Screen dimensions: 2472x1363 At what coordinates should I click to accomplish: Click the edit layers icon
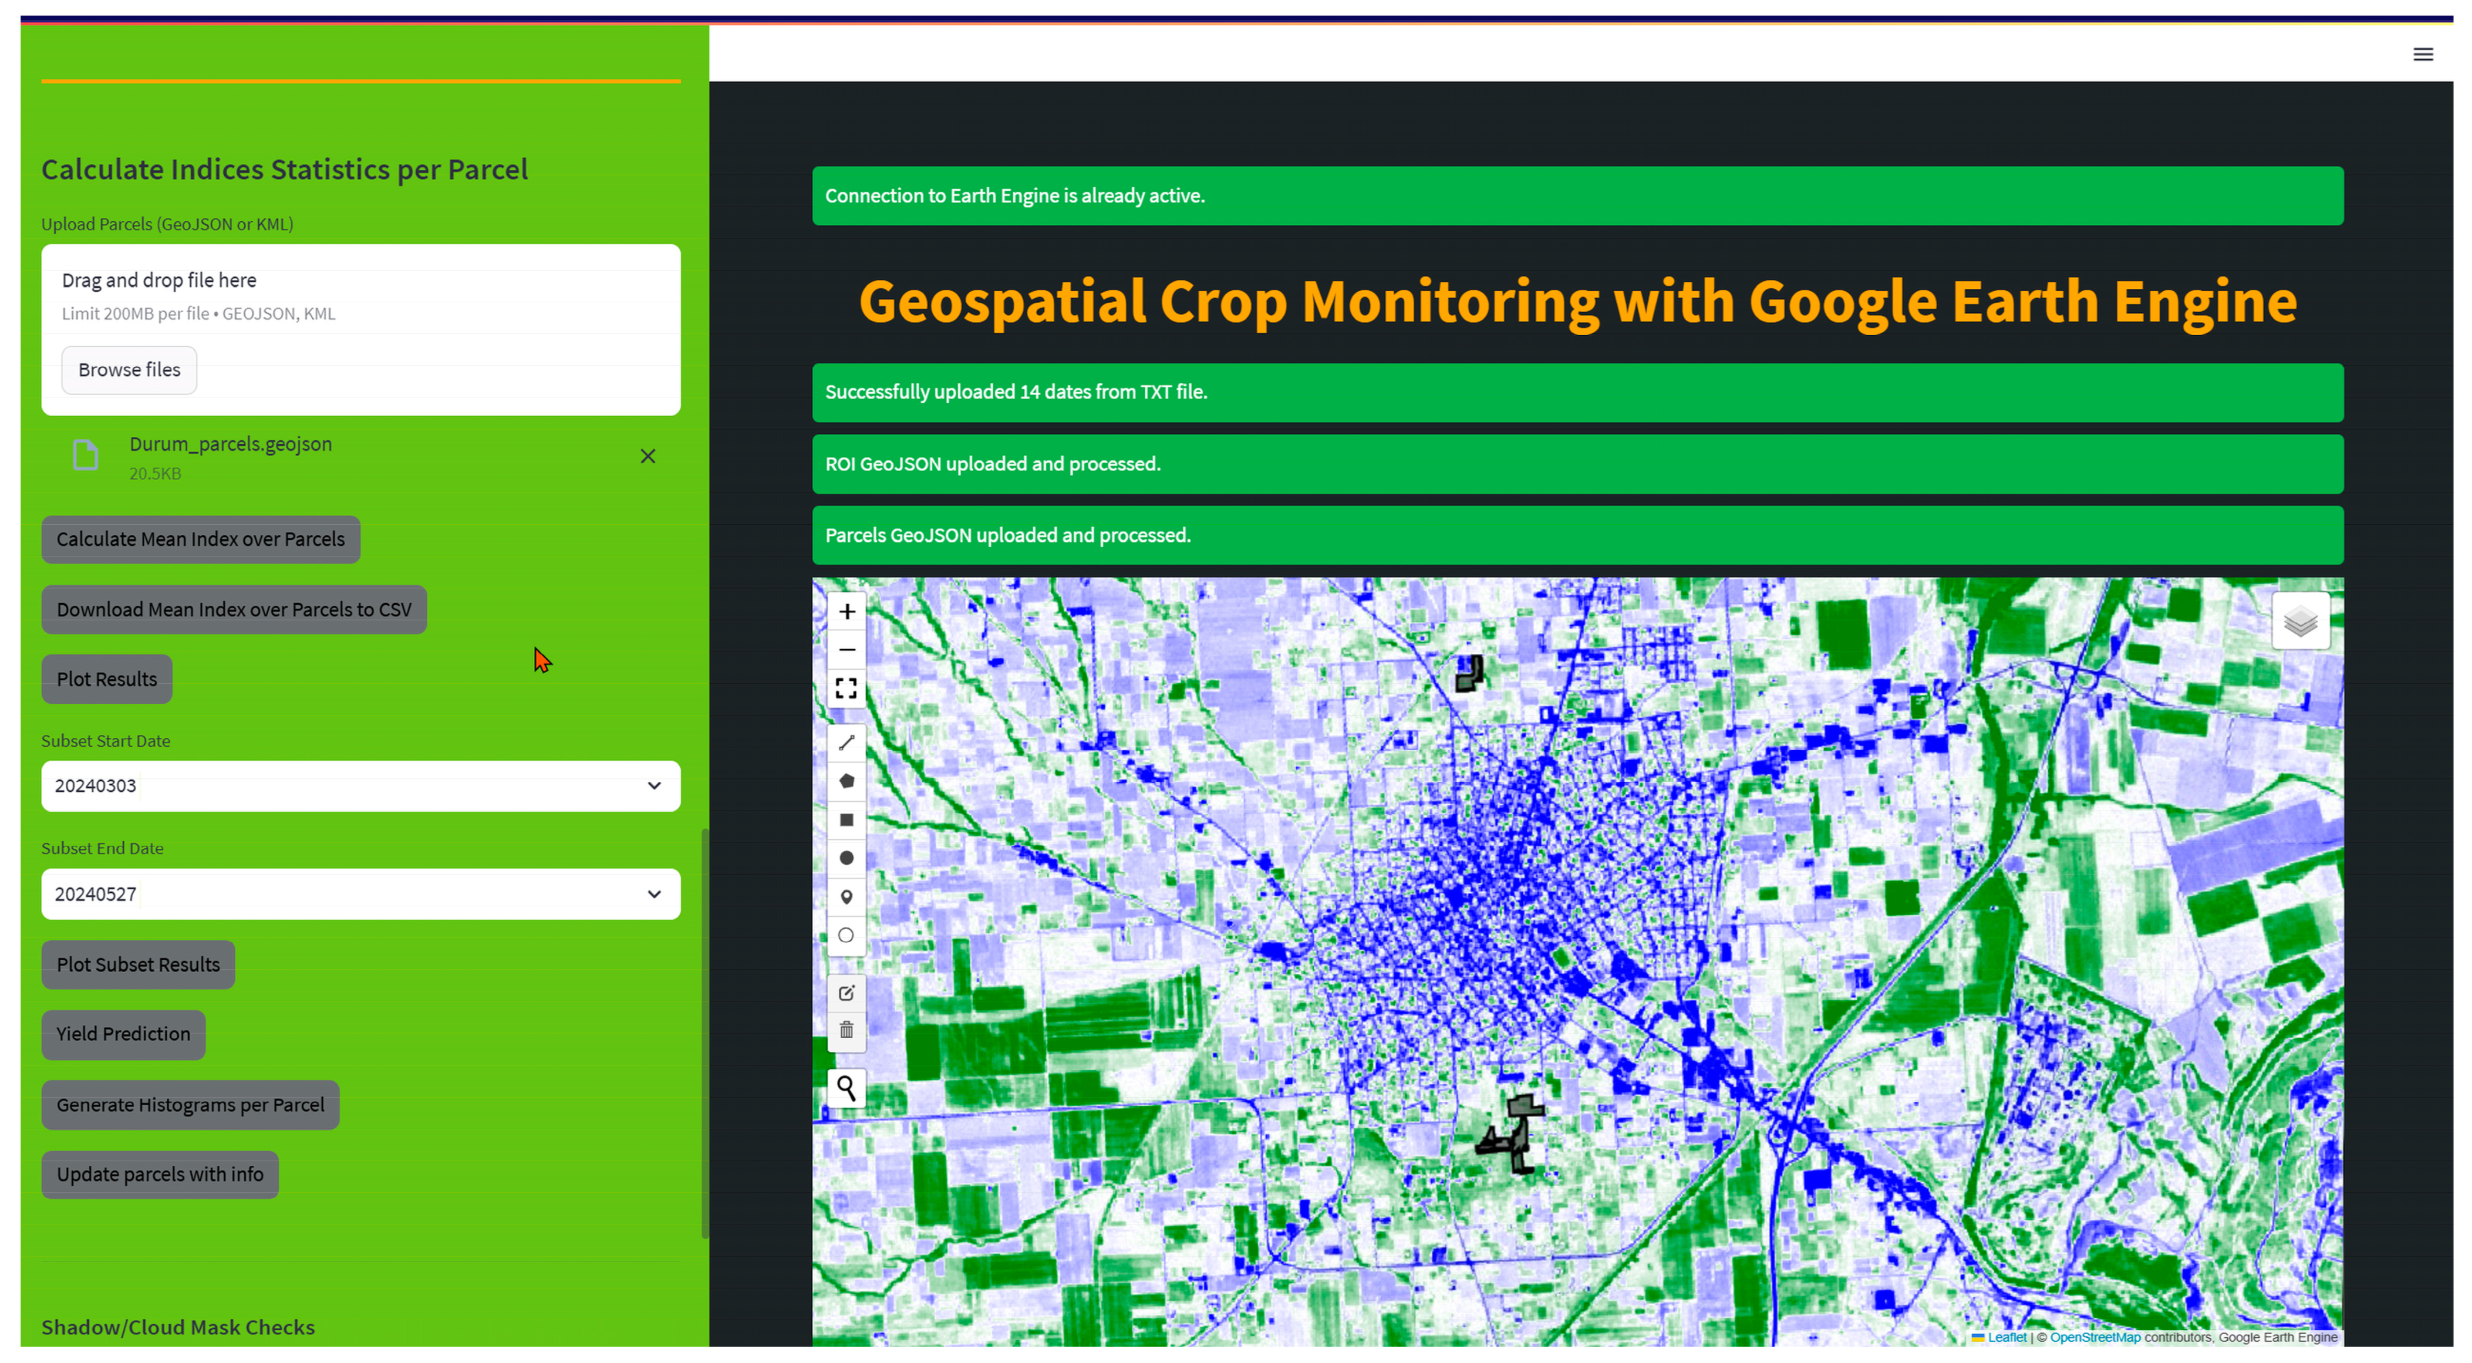tap(847, 993)
